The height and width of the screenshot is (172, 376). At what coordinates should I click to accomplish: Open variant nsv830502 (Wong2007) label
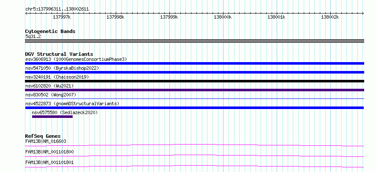(51, 95)
